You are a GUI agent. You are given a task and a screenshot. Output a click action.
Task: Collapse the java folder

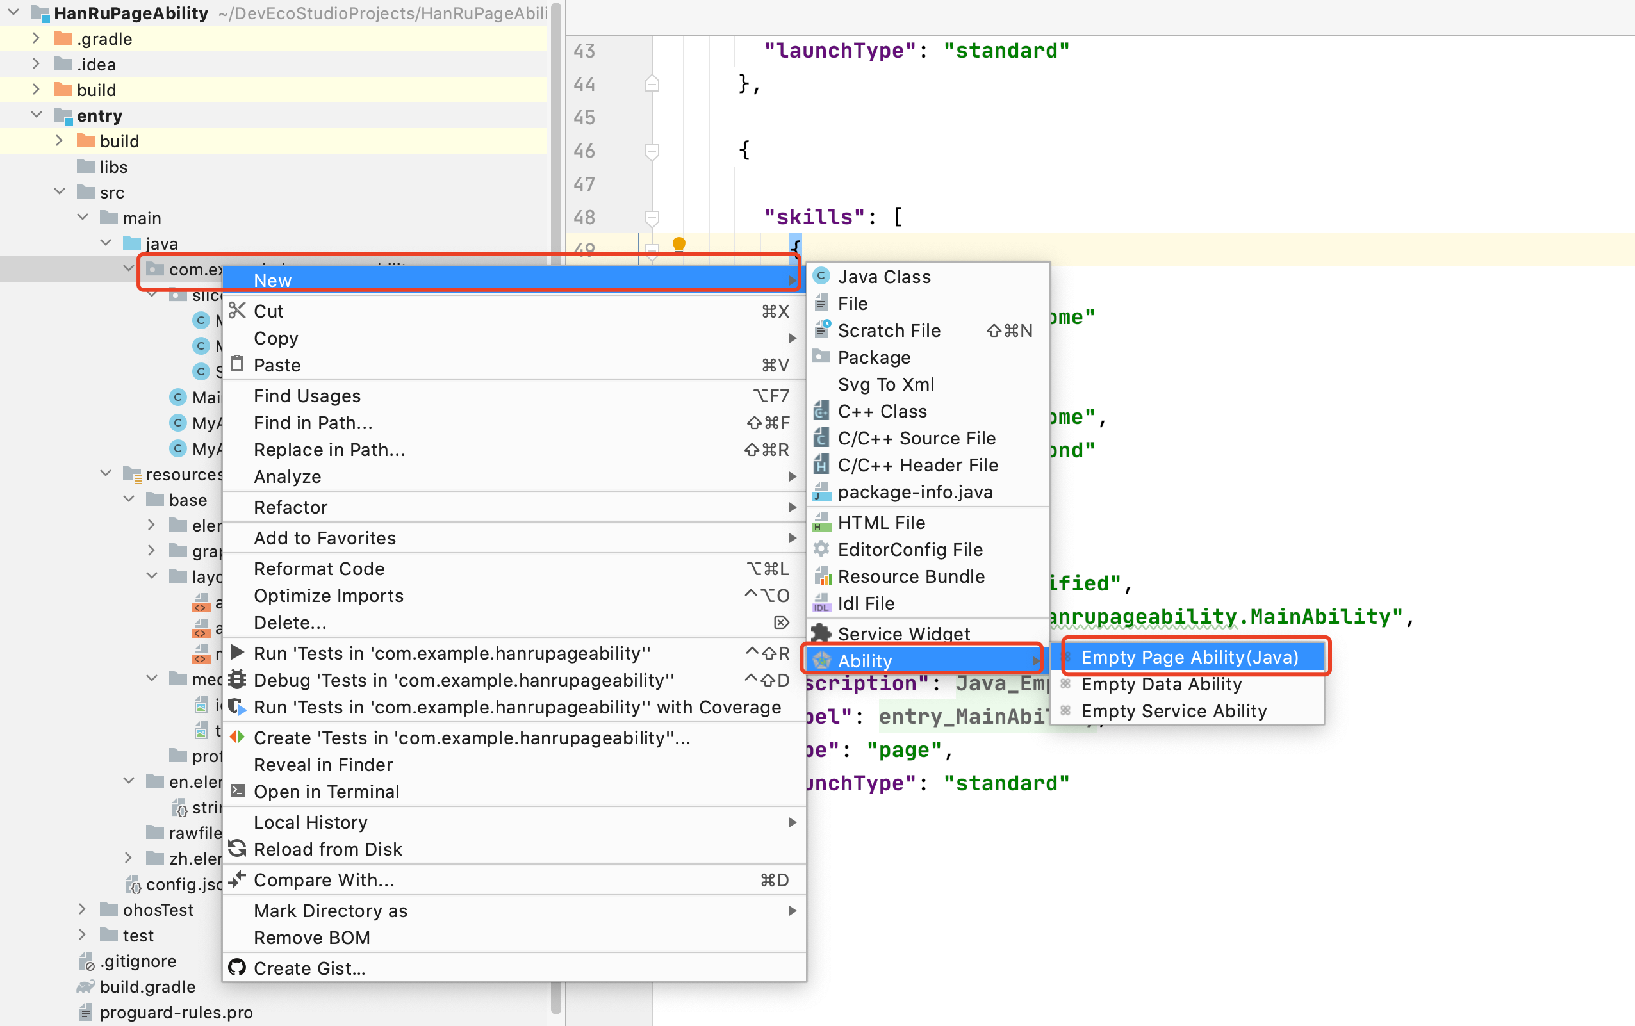click(x=106, y=242)
